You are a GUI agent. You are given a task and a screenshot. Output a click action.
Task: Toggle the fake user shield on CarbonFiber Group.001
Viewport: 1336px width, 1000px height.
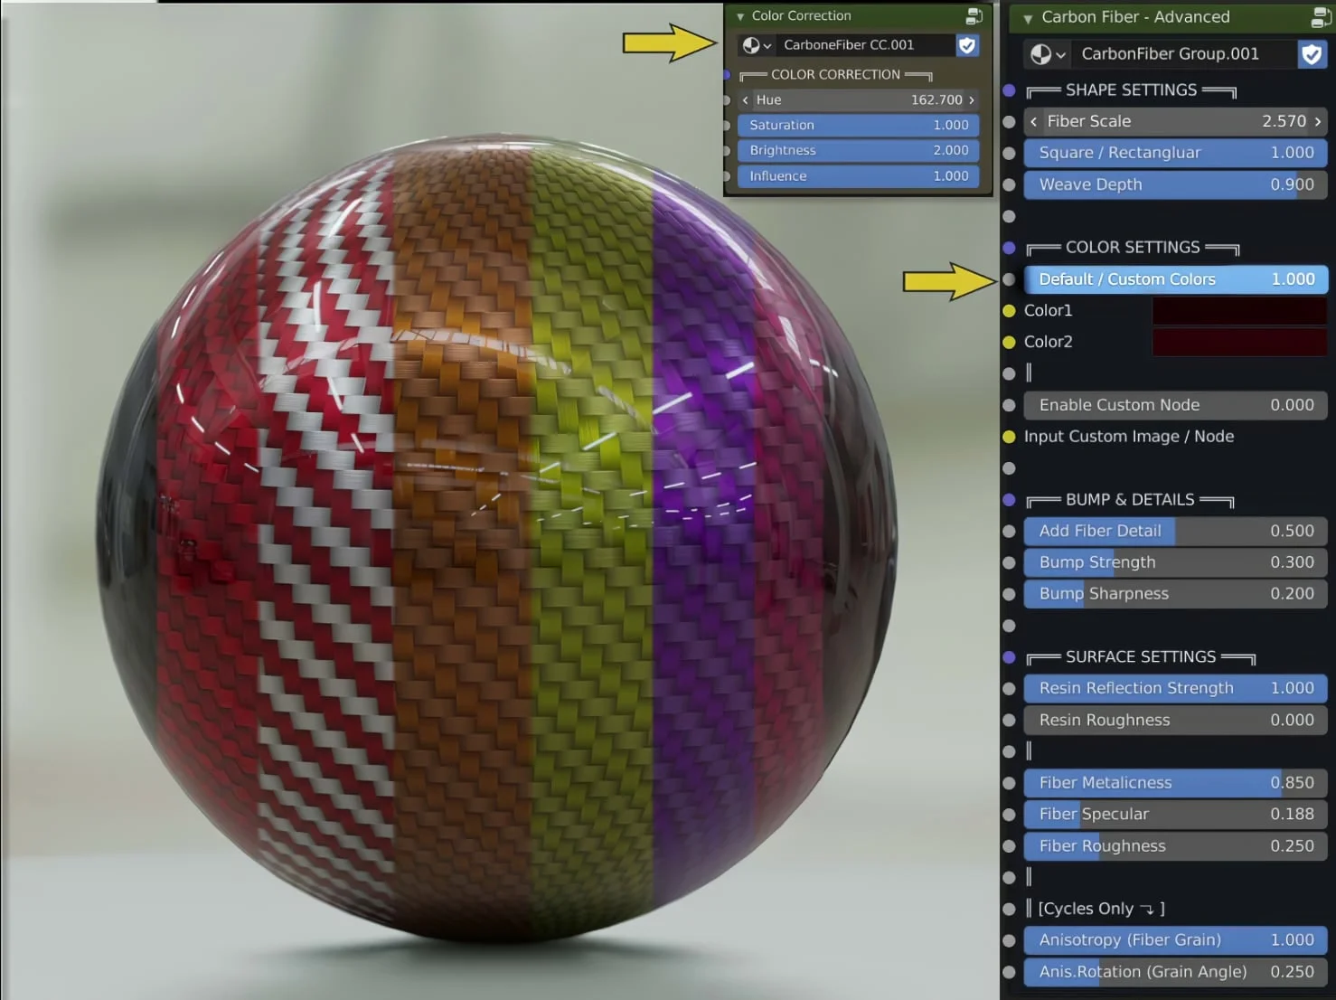point(1312,53)
